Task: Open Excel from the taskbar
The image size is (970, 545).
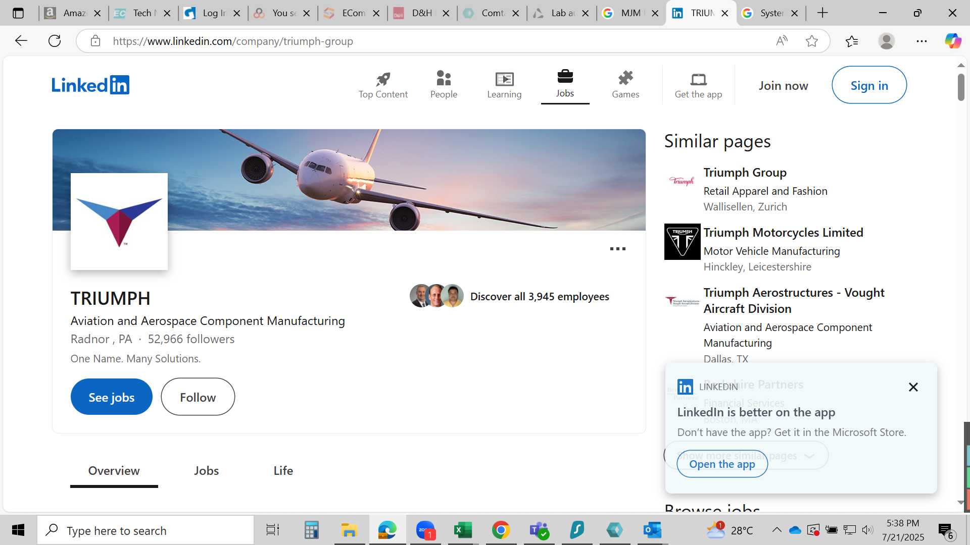Action: [462, 530]
